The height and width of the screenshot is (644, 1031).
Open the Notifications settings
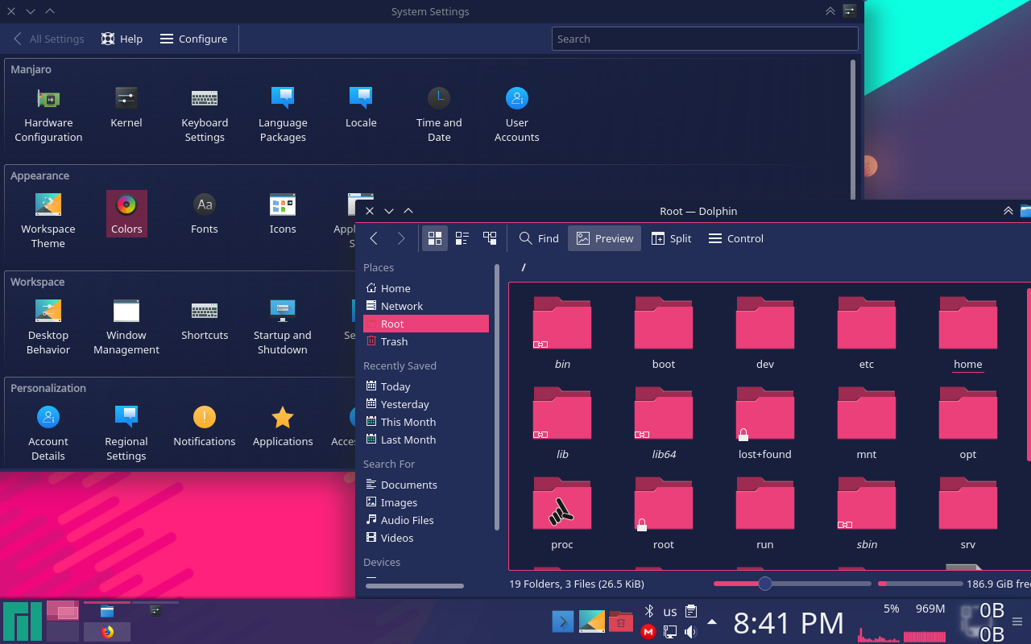tap(205, 427)
